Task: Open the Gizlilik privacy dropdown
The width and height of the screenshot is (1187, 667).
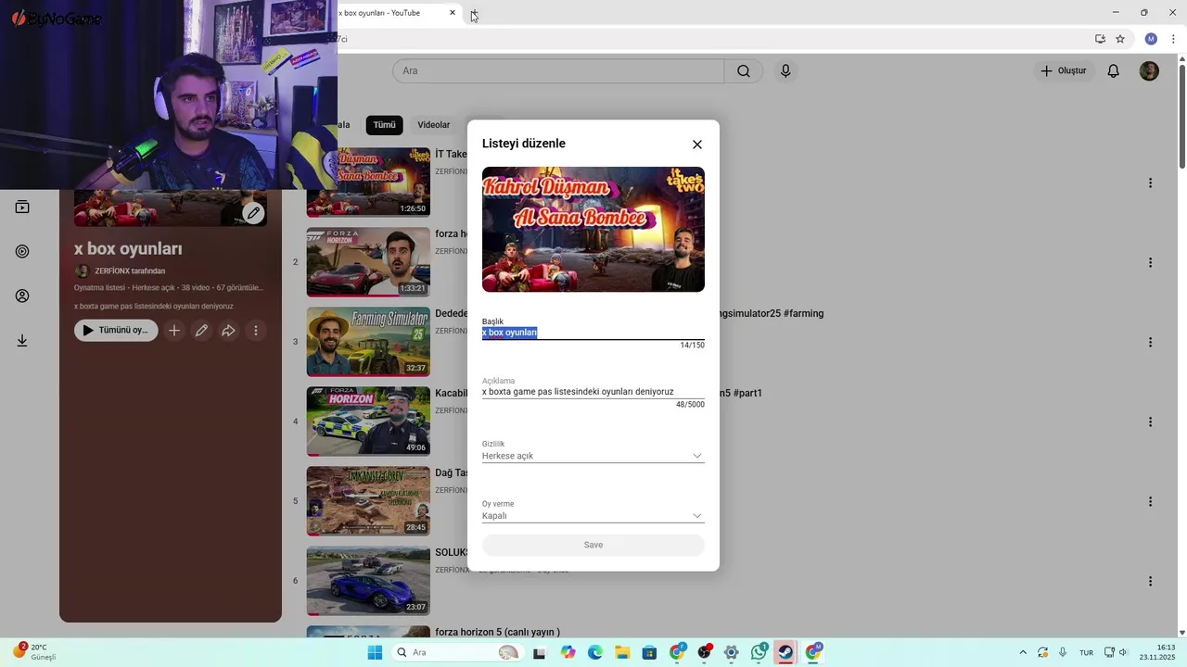Action: [x=593, y=456]
